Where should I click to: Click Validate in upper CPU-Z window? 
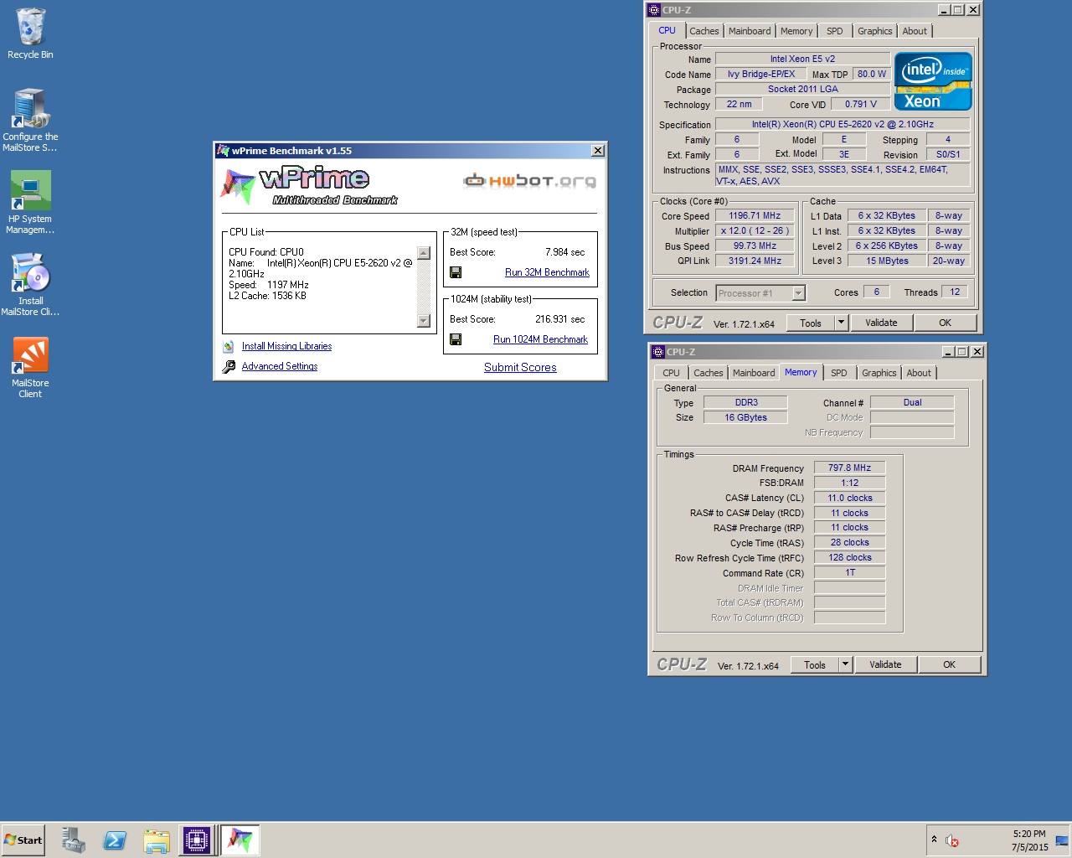click(881, 323)
